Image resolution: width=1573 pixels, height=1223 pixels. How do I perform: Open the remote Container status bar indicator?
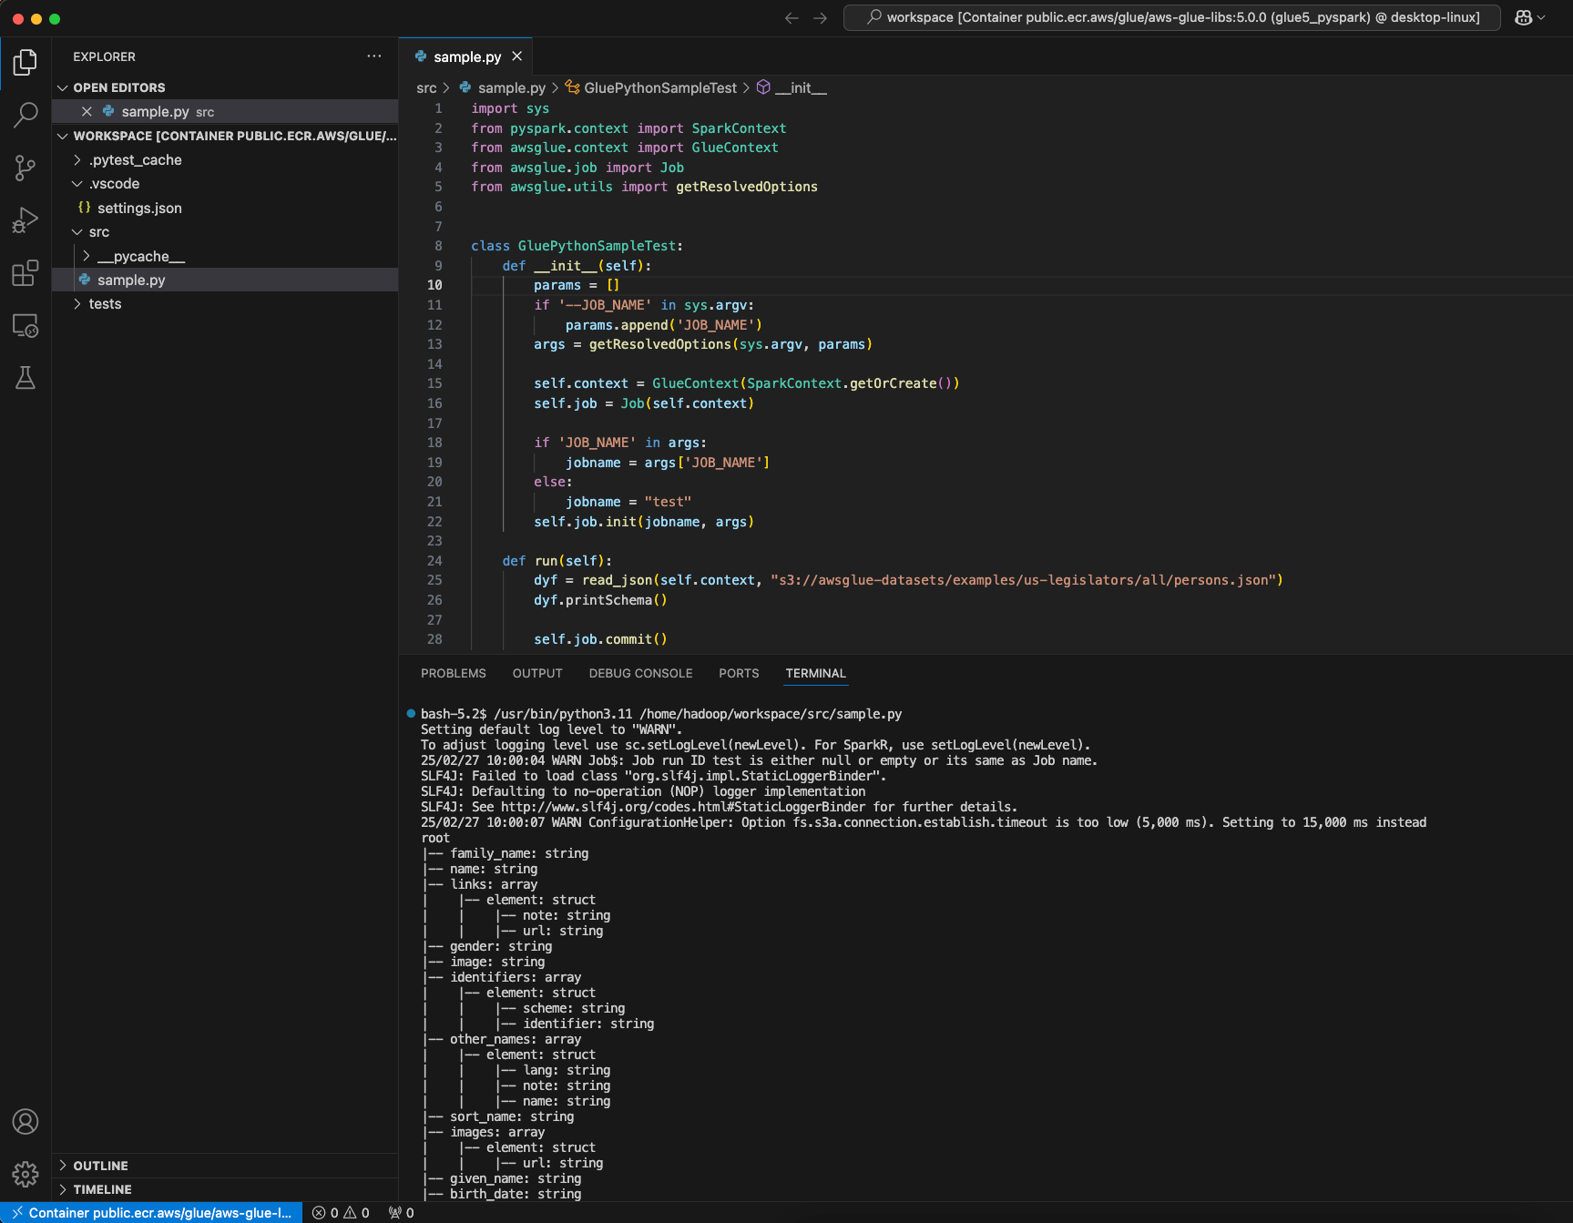coord(151,1212)
